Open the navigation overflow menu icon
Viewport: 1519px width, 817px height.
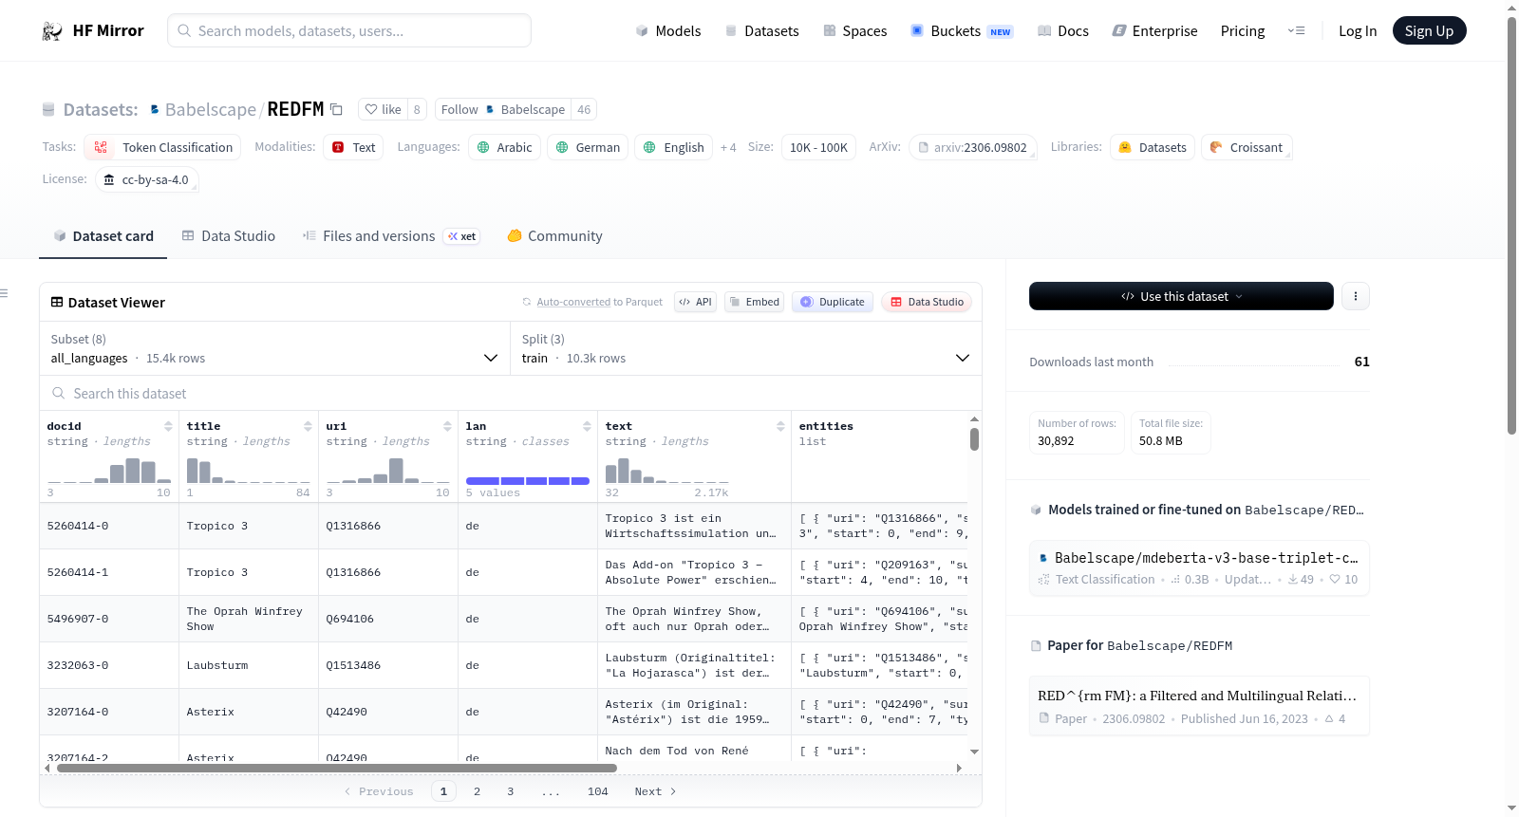(1296, 31)
